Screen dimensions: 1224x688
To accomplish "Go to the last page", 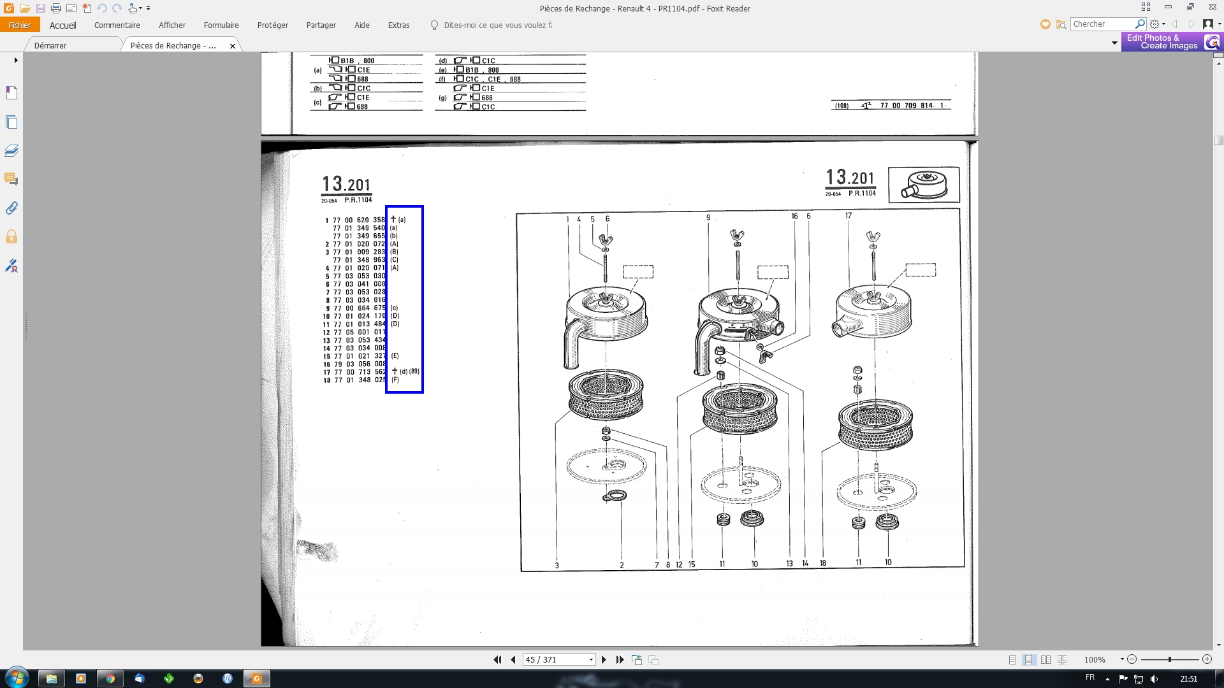I will pyautogui.click(x=620, y=660).
